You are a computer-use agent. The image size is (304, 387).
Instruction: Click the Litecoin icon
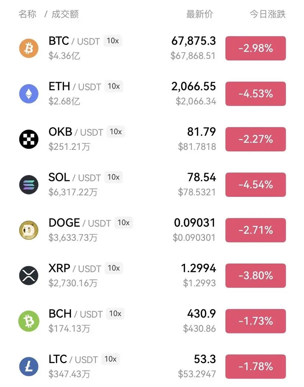tap(29, 366)
